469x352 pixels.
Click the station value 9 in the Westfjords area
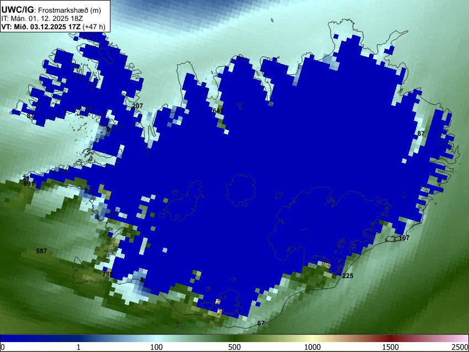(x=108, y=129)
